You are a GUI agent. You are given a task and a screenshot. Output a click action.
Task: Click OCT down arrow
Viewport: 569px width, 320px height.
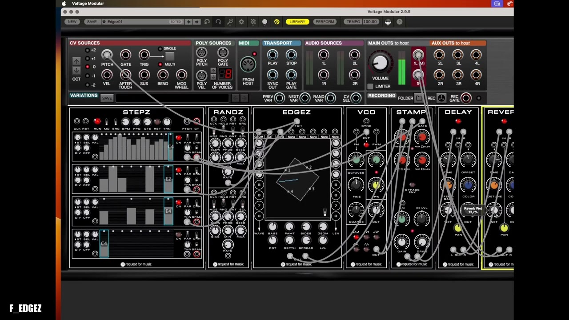click(x=76, y=70)
